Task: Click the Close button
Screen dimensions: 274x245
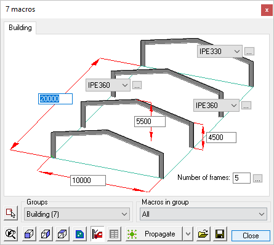Action: point(251,236)
